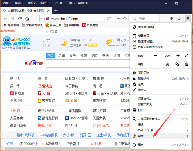Open 文件(F) menu bar item
The image size is (193, 151).
click(7, 3)
